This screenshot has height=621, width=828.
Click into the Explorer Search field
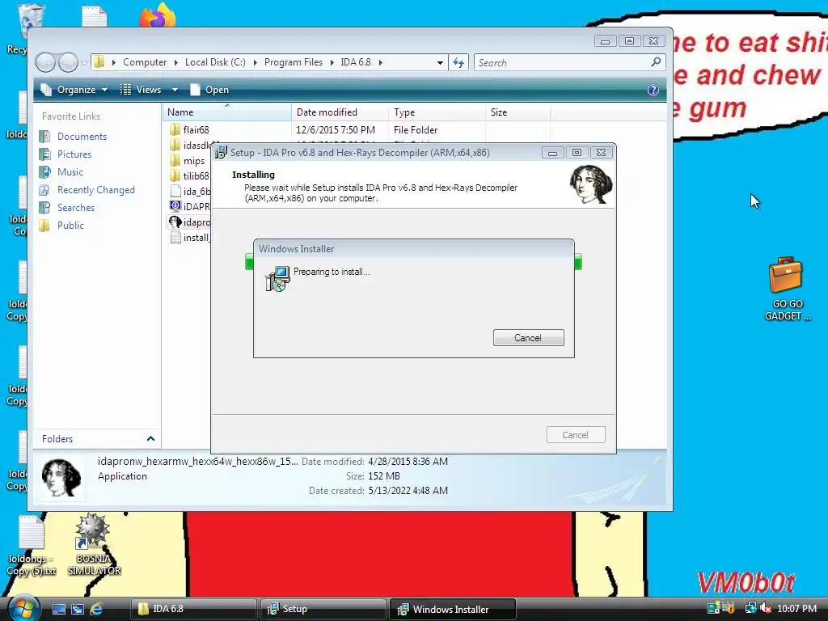point(563,62)
